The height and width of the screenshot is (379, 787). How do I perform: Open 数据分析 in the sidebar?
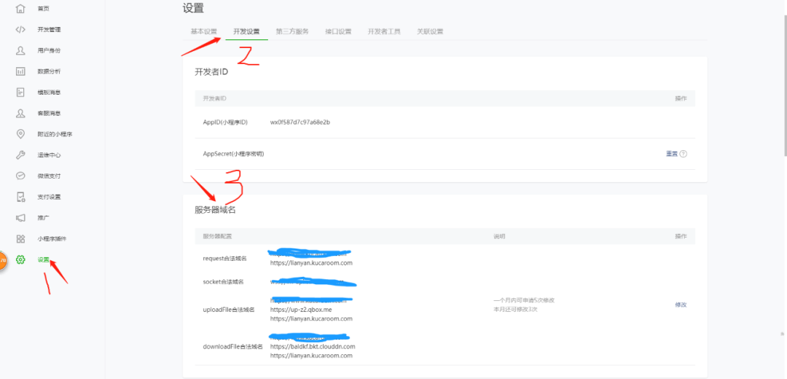point(50,71)
